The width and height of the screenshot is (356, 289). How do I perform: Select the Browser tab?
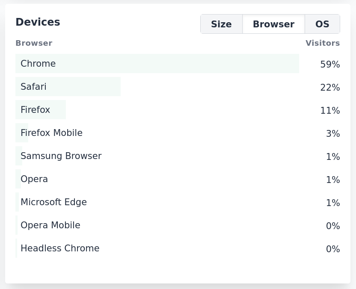[273, 24]
